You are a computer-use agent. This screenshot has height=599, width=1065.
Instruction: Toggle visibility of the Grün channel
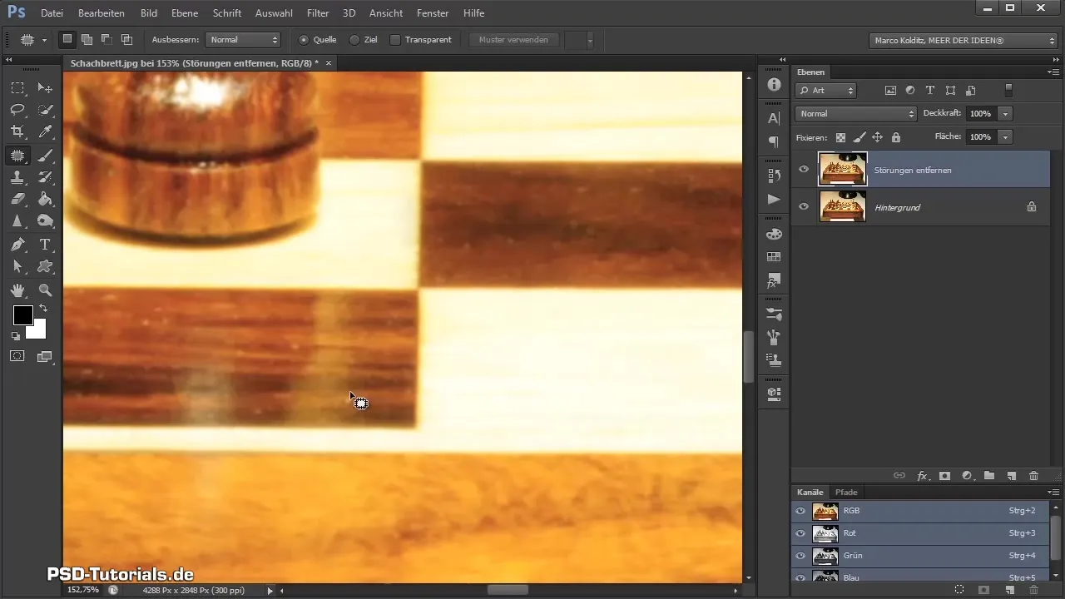click(800, 556)
